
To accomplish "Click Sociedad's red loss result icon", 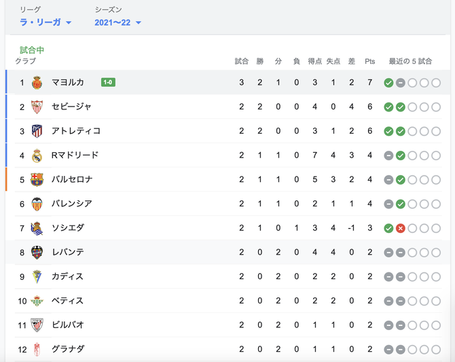I will click(401, 228).
